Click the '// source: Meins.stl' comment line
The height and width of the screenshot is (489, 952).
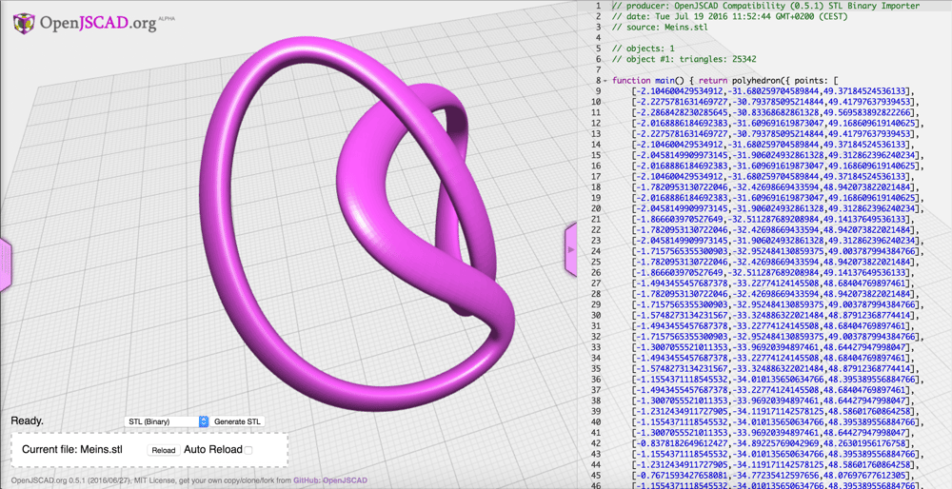pyautogui.click(x=660, y=28)
